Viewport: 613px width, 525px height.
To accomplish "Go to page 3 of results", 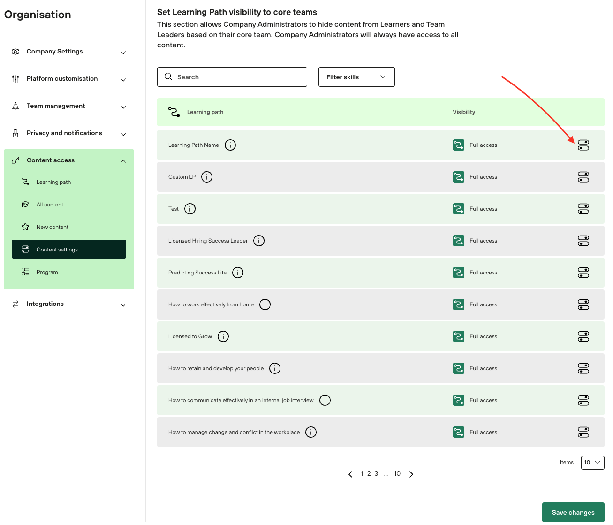I will 376,474.
